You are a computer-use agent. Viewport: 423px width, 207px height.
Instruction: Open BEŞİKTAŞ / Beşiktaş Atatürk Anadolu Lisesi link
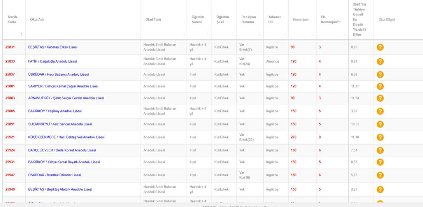click(60, 190)
